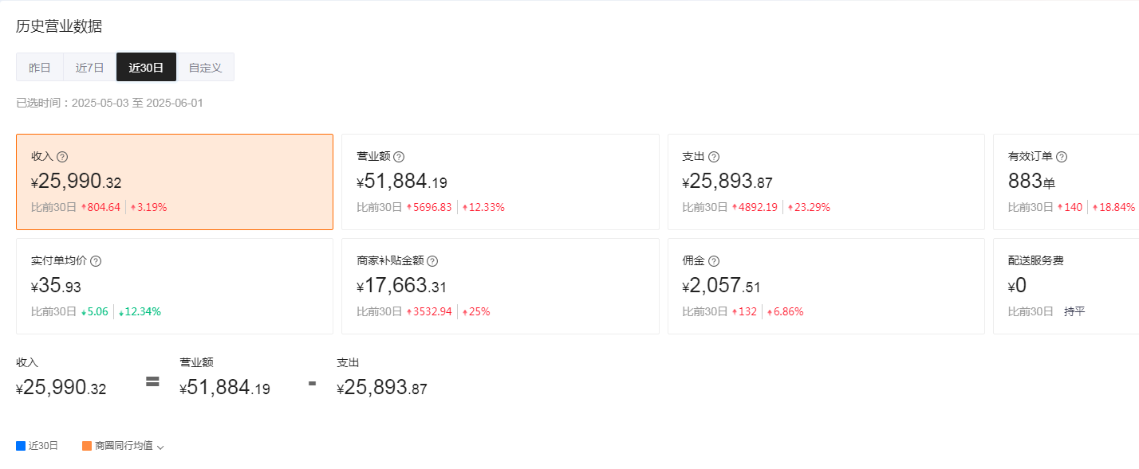The height and width of the screenshot is (469, 1139).
Task: Click help icon next to 有效订单
Action: (x=1062, y=157)
